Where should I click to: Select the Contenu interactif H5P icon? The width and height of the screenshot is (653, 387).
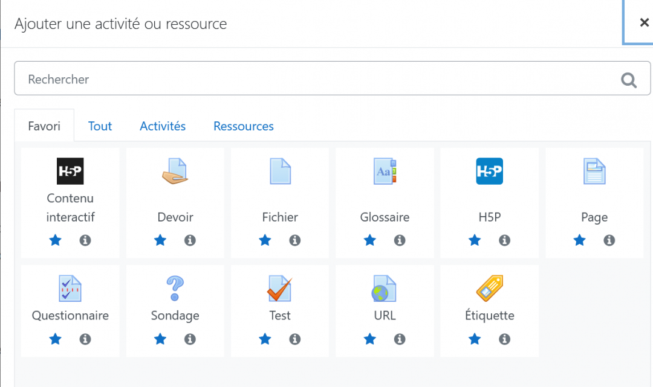coord(70,171)
